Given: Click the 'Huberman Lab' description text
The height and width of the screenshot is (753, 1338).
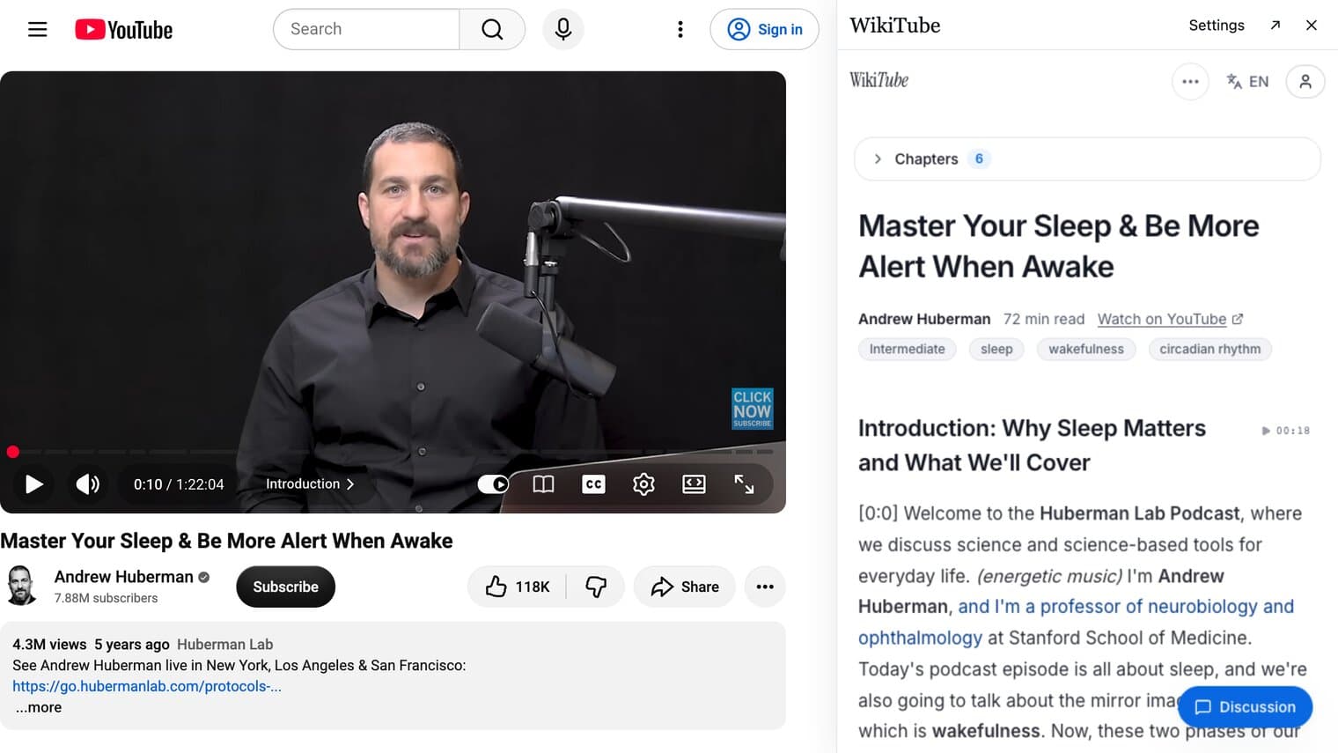Looking at the screenshot, I should pyautogui.click(x=224, y=644).
